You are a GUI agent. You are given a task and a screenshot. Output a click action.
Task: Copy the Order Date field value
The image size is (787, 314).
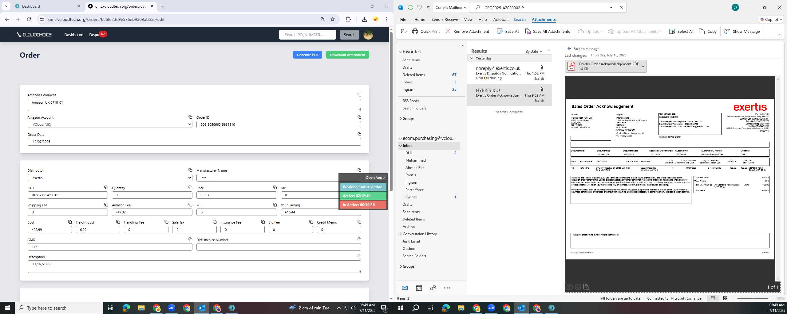(359, 134)
